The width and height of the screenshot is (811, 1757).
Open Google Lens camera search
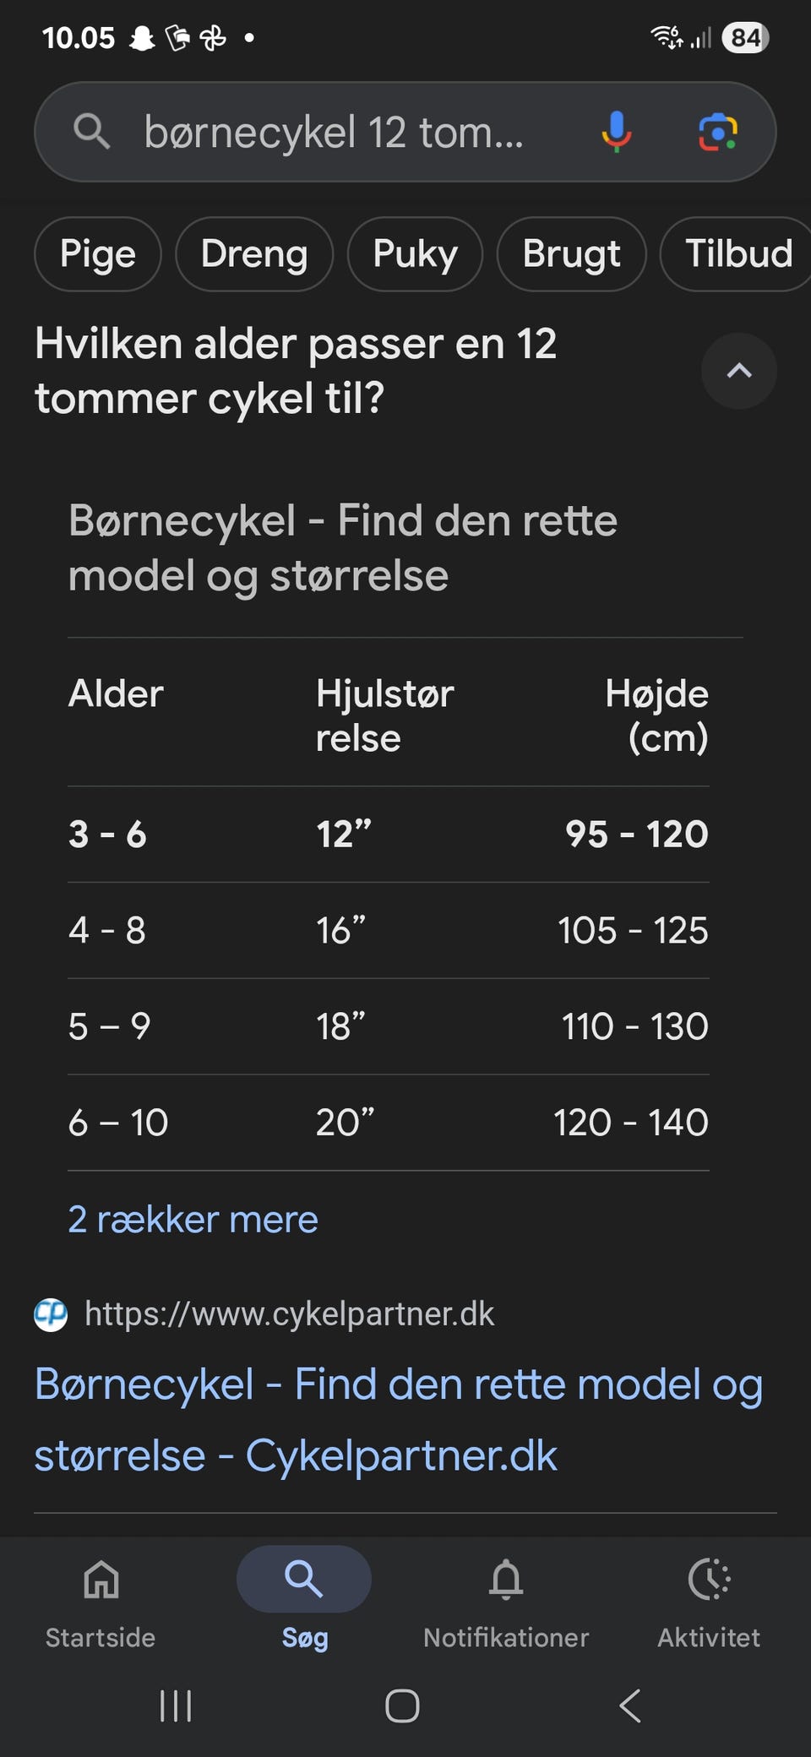coord(717,132)
